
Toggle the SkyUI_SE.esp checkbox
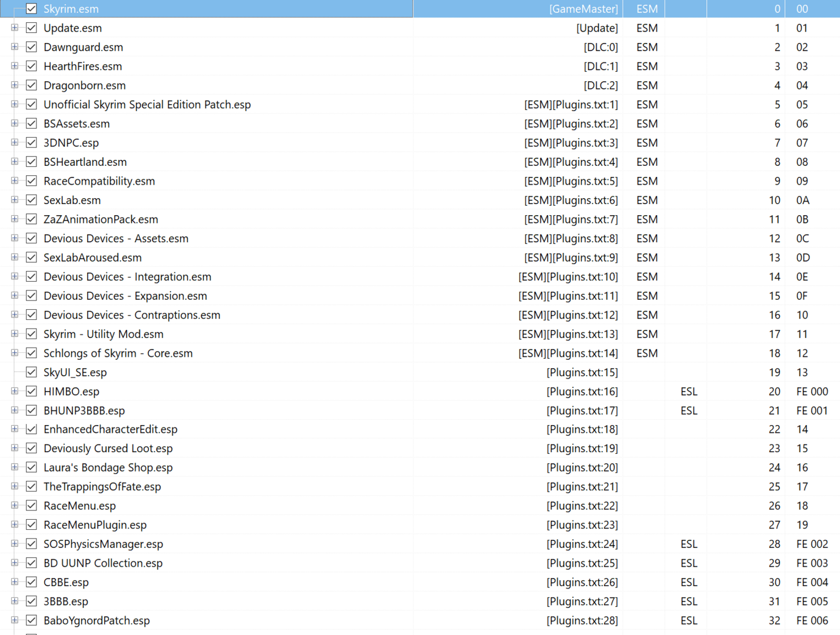point(32,372)
